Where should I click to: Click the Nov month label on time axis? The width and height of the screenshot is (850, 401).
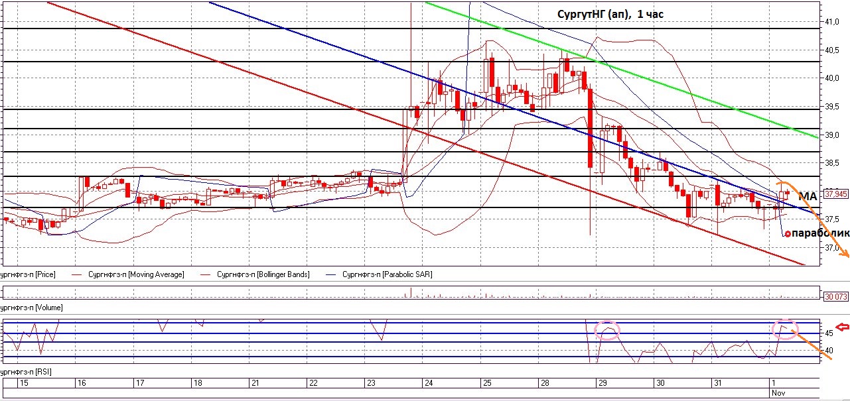tap(778, 393)
